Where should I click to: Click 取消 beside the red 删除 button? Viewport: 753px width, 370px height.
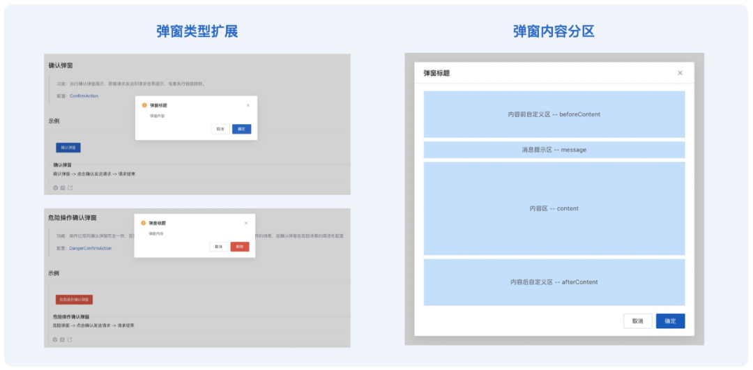coord(218,247)
